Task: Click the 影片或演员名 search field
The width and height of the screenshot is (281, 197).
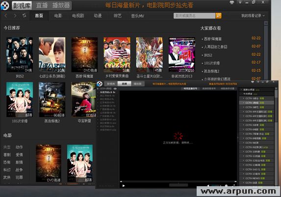Action: (194, 16)
